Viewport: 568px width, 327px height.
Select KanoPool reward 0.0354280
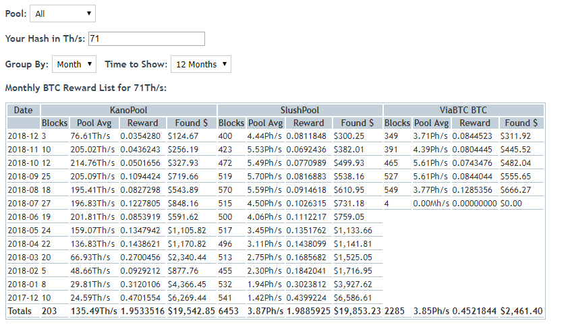[x=140, y=136]
